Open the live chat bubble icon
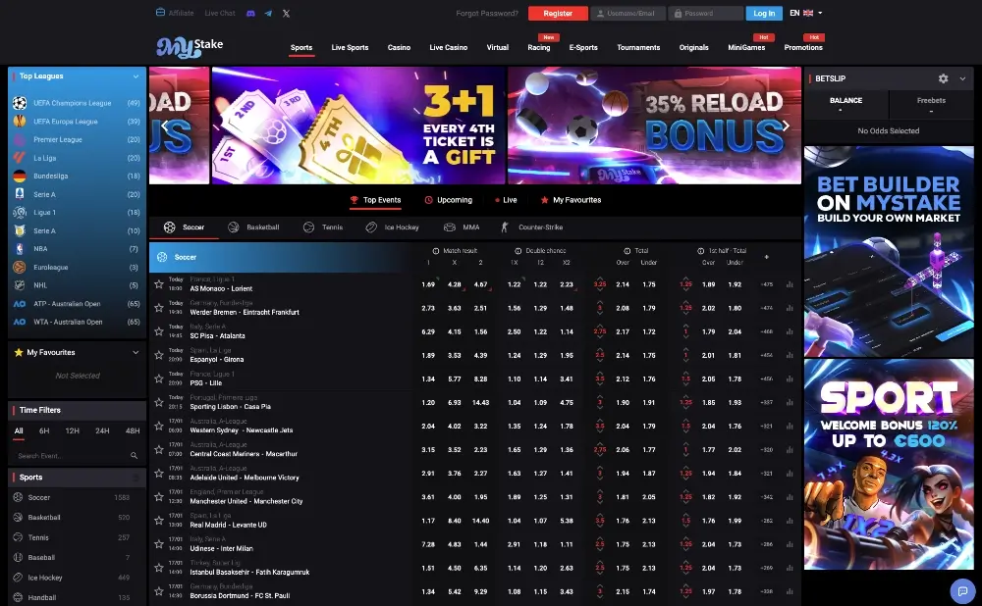Image resolution: width=982 pixels, height=606 pixels. tap(962, 591)
